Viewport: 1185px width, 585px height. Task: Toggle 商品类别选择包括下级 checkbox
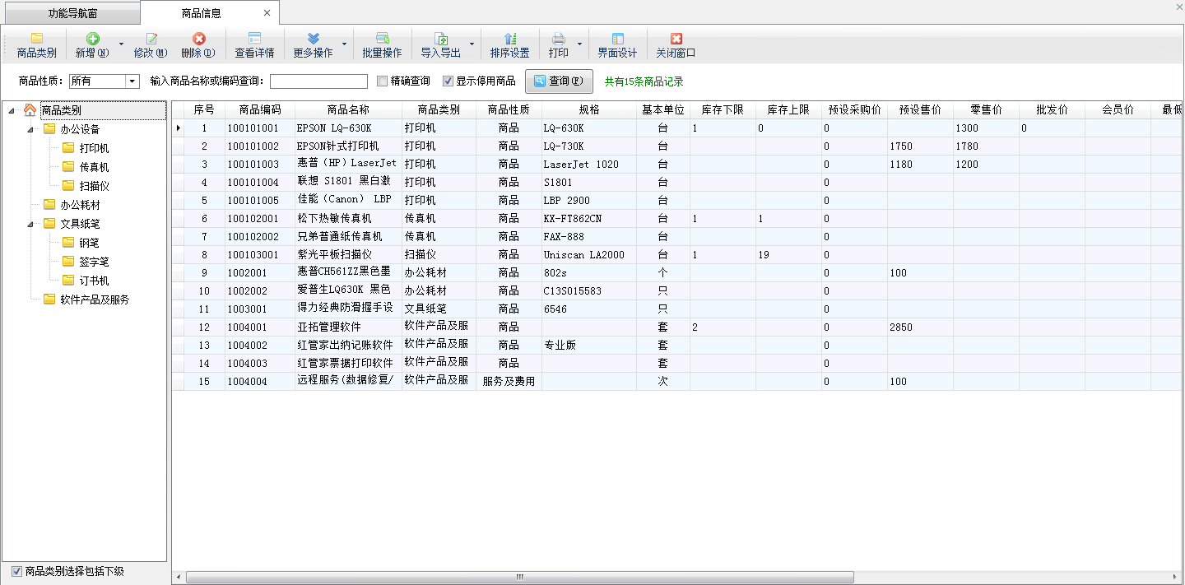coord(17,571)
